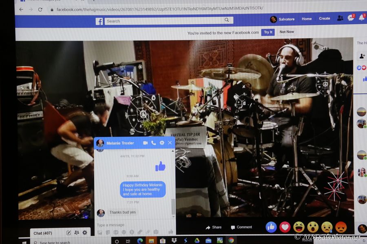This screenshot has width=367, height=244.
Task: Toggle the Like reaction on the video
Action: pyautogui.click(x=271, y=227)
